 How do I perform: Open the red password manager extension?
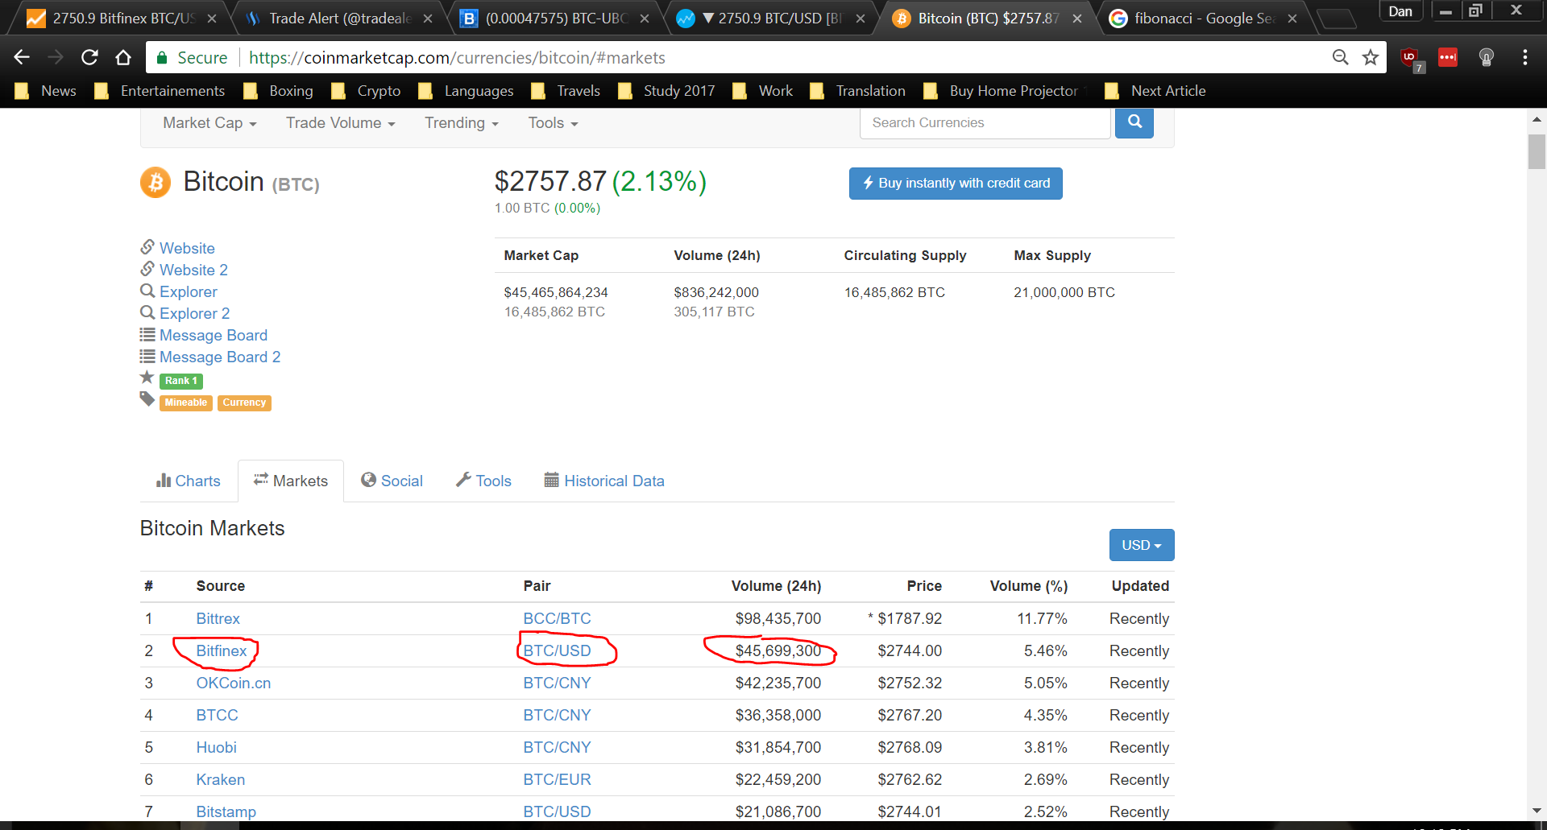[x=1448, y=57]
